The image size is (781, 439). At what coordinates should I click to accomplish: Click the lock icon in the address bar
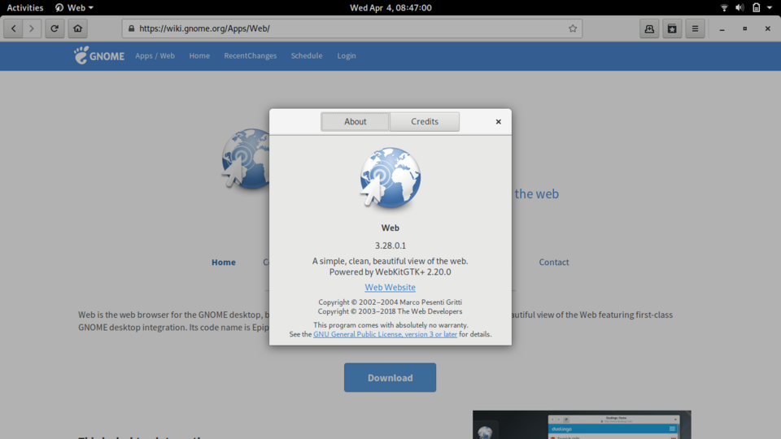click(x=132, y=28)
